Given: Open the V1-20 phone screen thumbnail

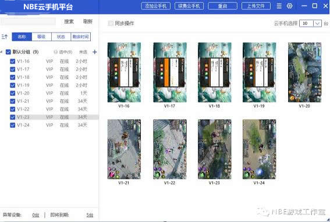Looking at the screenshot, I should (x=305, y=72).
